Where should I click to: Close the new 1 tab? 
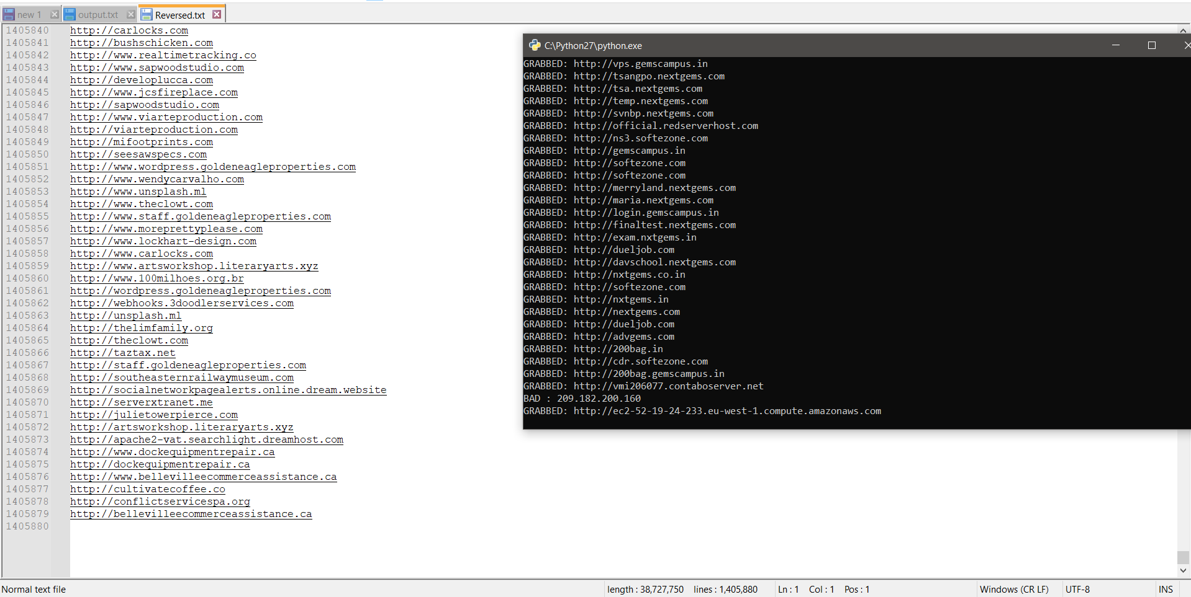coord(54,14)
